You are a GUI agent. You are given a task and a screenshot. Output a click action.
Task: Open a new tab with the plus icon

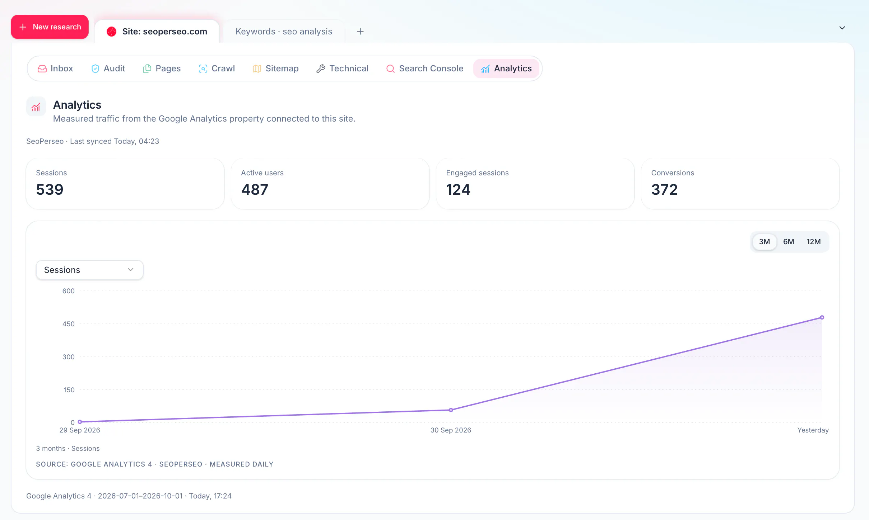360,32
